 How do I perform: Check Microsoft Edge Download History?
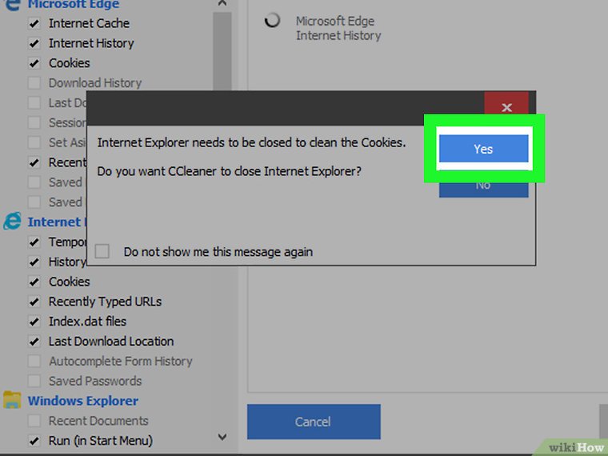[x=34, y=82]
